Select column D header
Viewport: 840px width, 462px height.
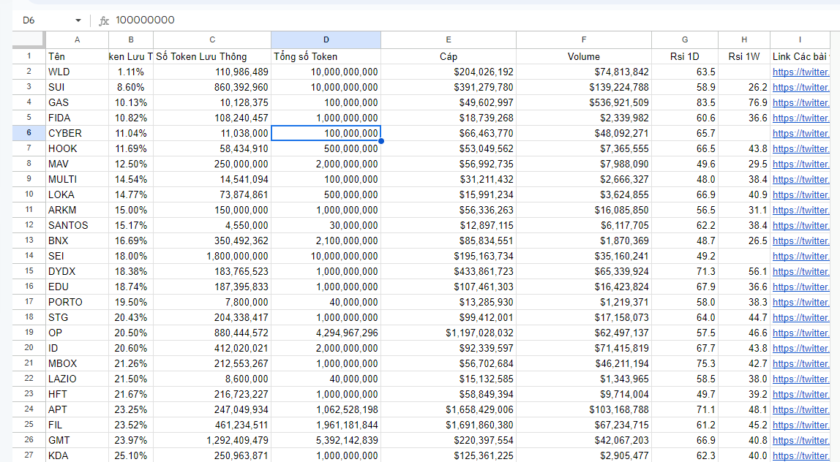point(326,40)
